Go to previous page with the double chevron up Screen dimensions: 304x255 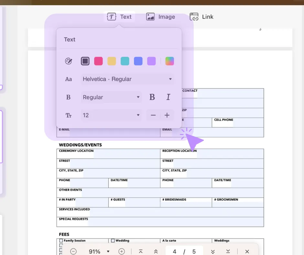(x=156, y=251)
